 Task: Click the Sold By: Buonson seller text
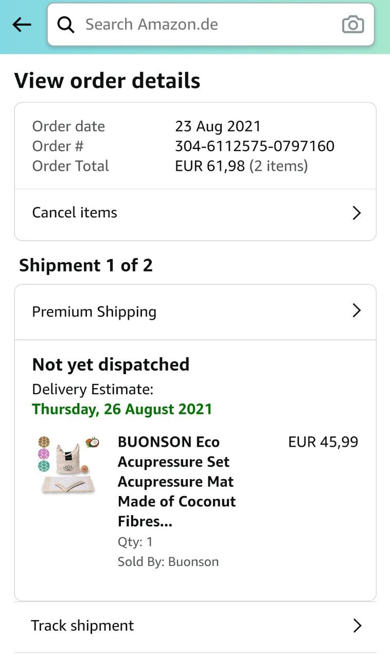click(x=168, y=562)
